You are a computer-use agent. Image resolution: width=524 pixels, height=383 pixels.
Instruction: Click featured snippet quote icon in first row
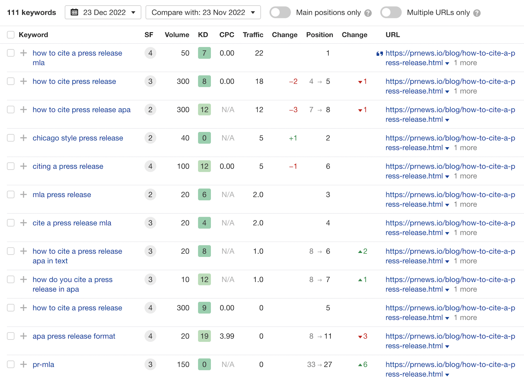[x=380, y=54]
